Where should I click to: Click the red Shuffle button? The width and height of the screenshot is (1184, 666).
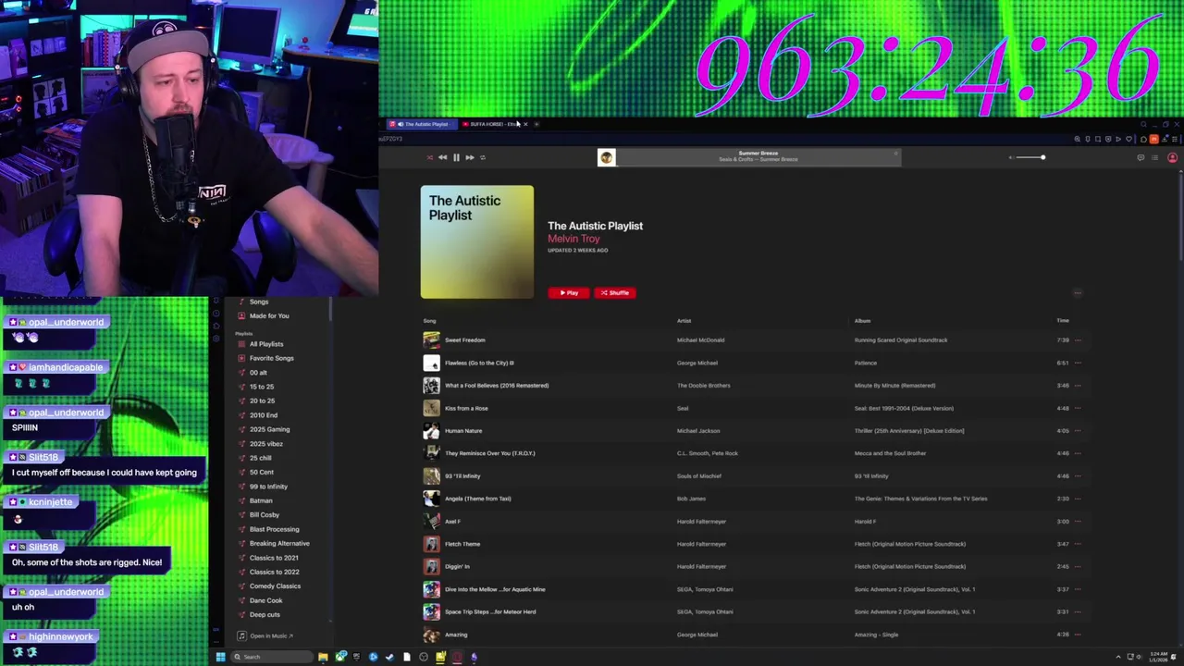coord(614,292)
